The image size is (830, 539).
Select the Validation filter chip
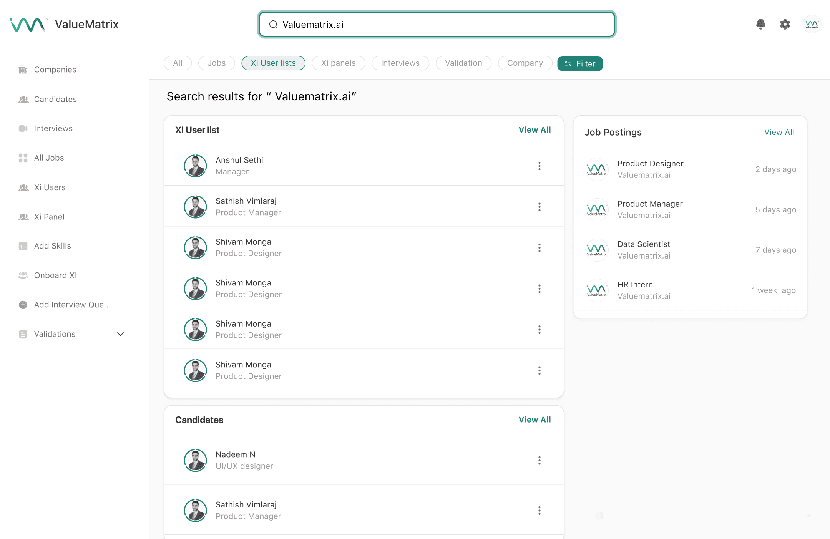[463, 63]
